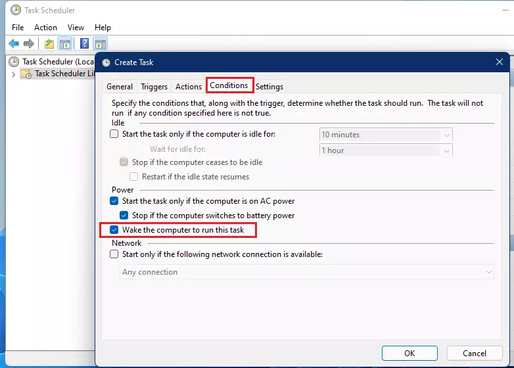This screenshot has height=368, width=514.
Task: Open the 10 minutes idle duration dropdown
Action: tap(386, 135)
